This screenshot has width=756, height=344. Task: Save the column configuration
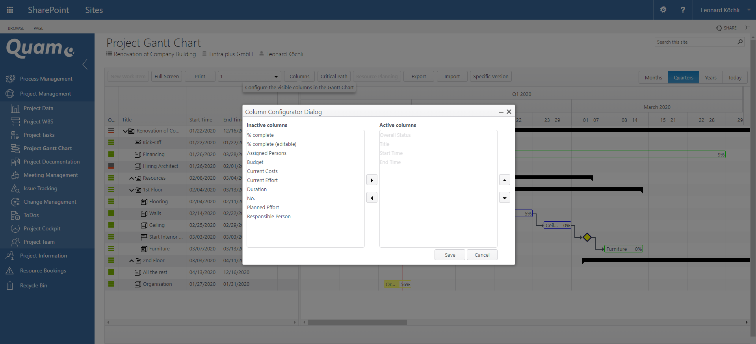(x=450, y=255)
